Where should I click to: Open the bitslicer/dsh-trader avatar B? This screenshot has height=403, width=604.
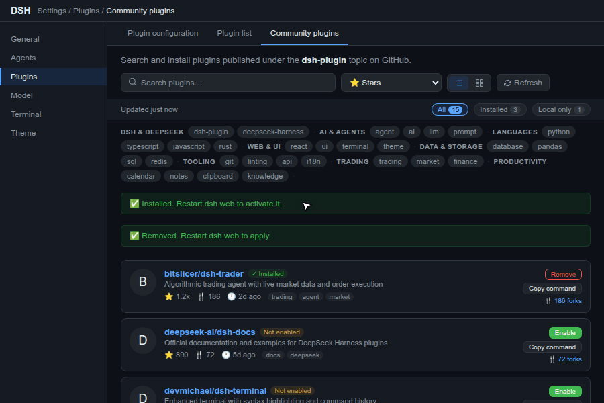point(142,282)
